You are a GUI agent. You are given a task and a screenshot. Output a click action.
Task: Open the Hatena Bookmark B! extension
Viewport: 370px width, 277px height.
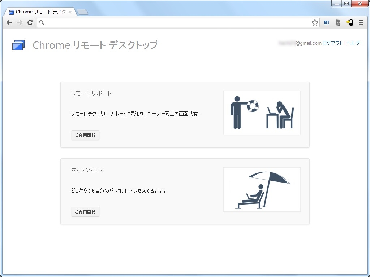tap(327, 22)
